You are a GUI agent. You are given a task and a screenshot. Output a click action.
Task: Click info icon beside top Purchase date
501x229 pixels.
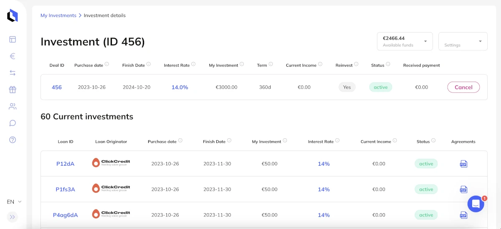[107, 65]
